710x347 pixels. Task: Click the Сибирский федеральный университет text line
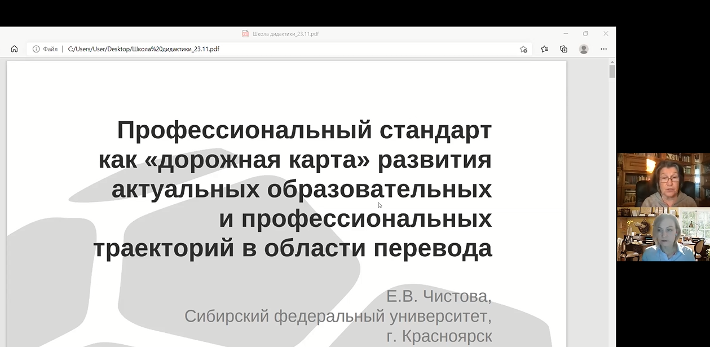(338, 317)
